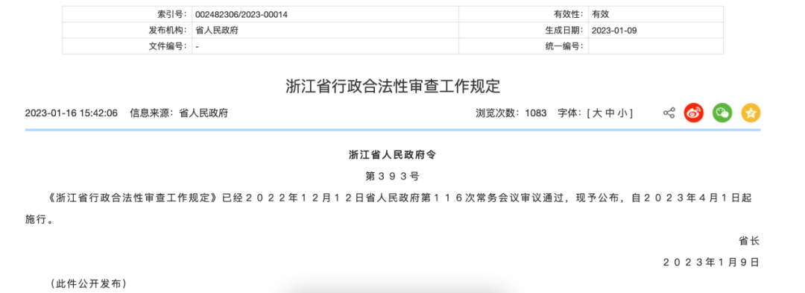Click the index number 002482306/2023-00014
The height and width of the screenshot is (293, 805).
tap(241, 14)
